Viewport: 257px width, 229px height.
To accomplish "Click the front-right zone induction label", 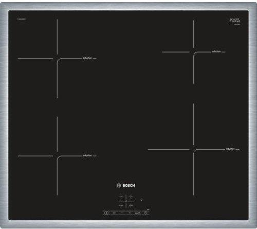I will tap(230, 149).
